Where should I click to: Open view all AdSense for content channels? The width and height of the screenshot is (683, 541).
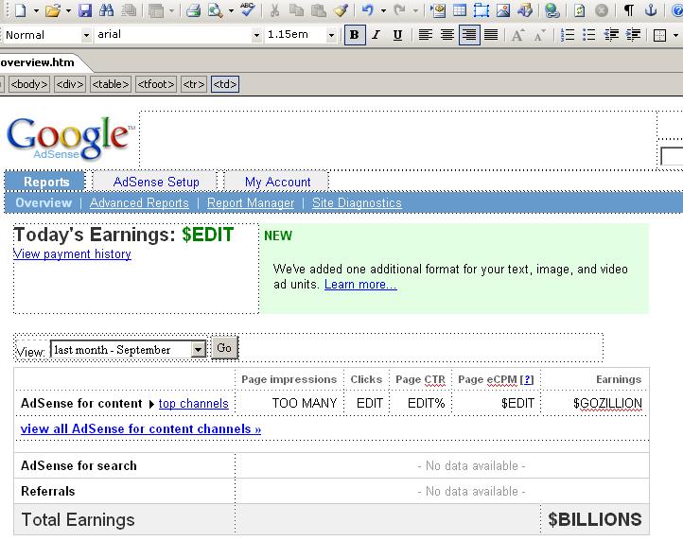pyautogui.click(x=141, y=429)
